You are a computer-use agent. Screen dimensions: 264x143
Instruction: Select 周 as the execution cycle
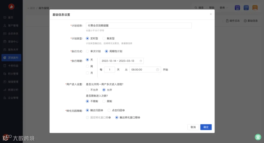click(x=87, y=66)
